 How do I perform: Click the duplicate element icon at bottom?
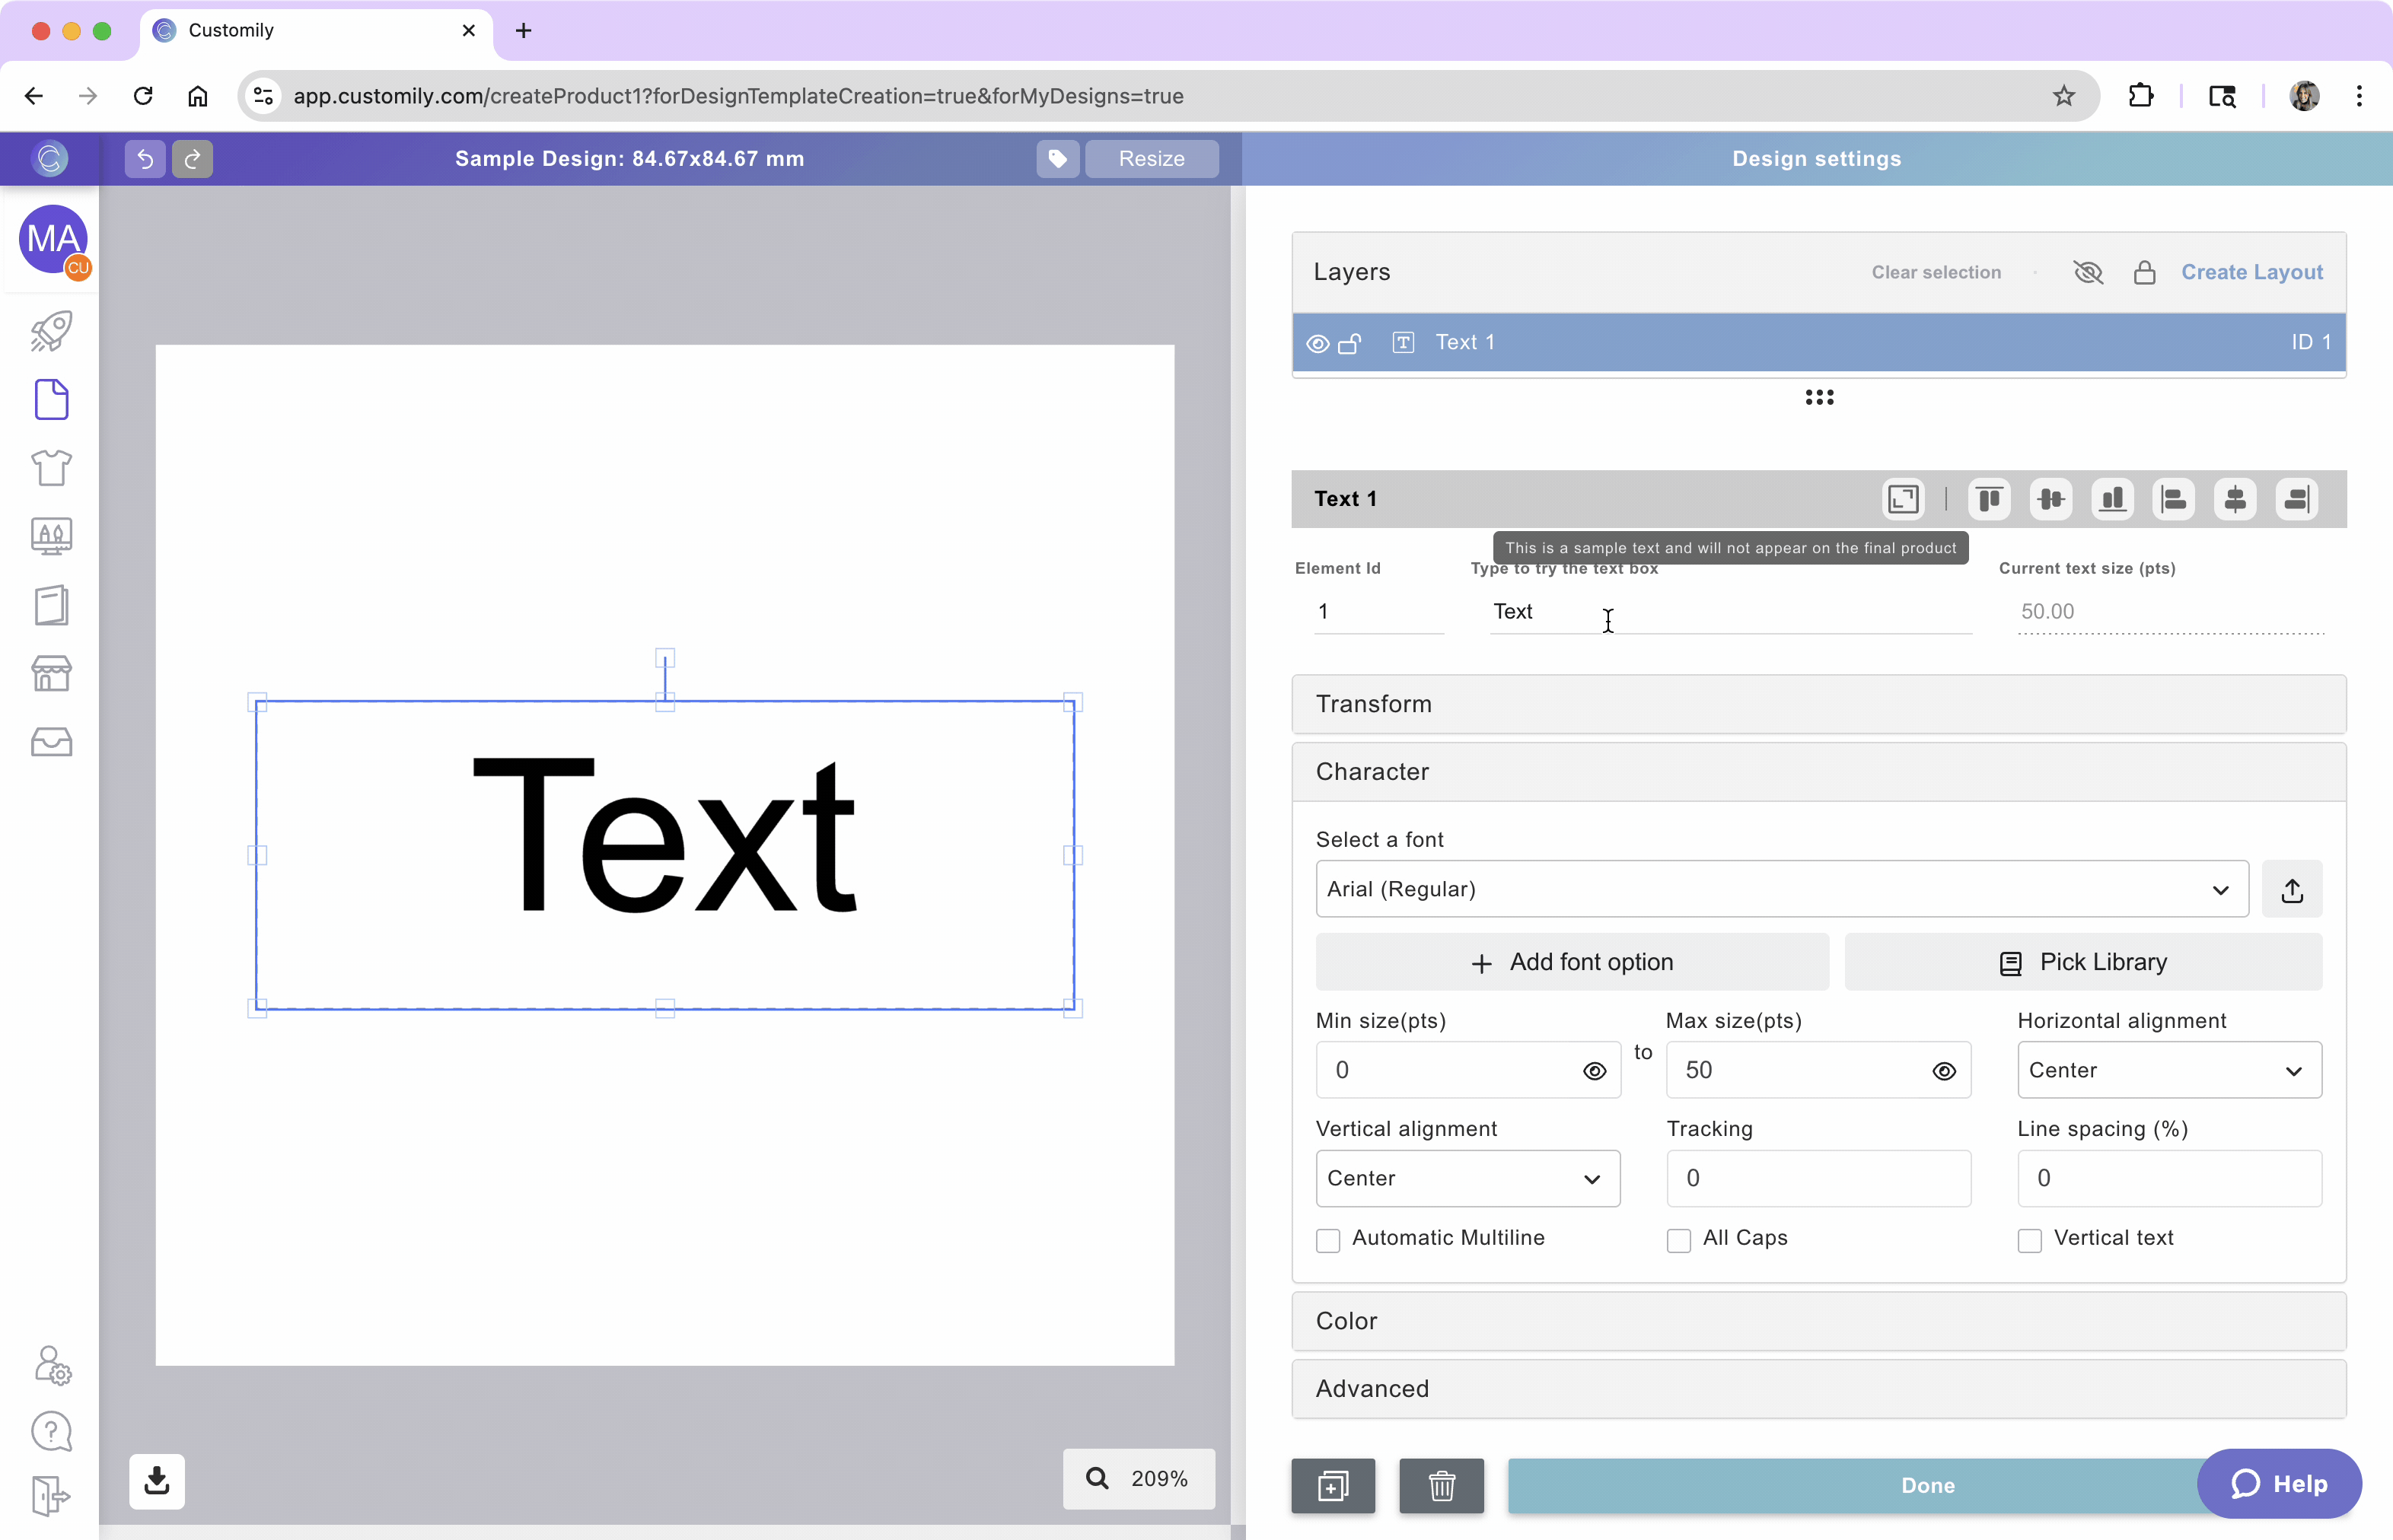click(x=1333, y=1485)
